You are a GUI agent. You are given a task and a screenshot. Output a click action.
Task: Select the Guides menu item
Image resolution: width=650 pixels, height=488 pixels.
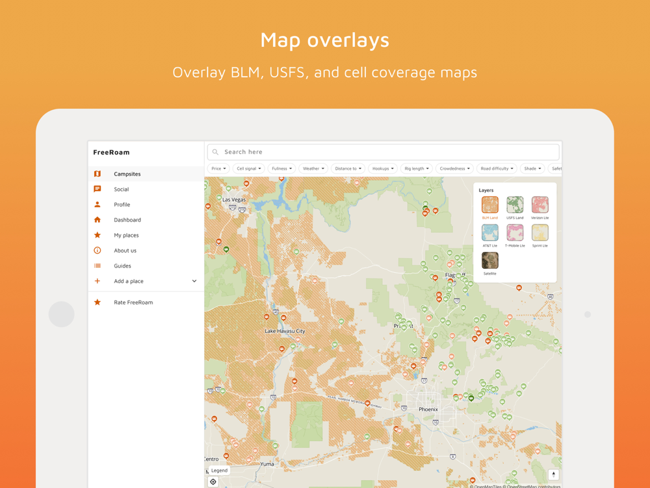point(146,266)
